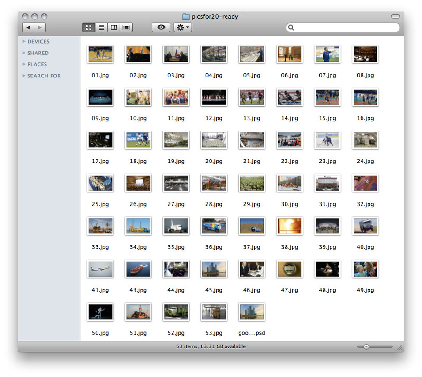This screenshot has height=377, width=422.
Task: Expand the PLACES sidebar section
Action: (x=24, y=64)
